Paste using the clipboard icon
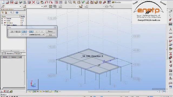173x97 pixels. tap(42, 2)
